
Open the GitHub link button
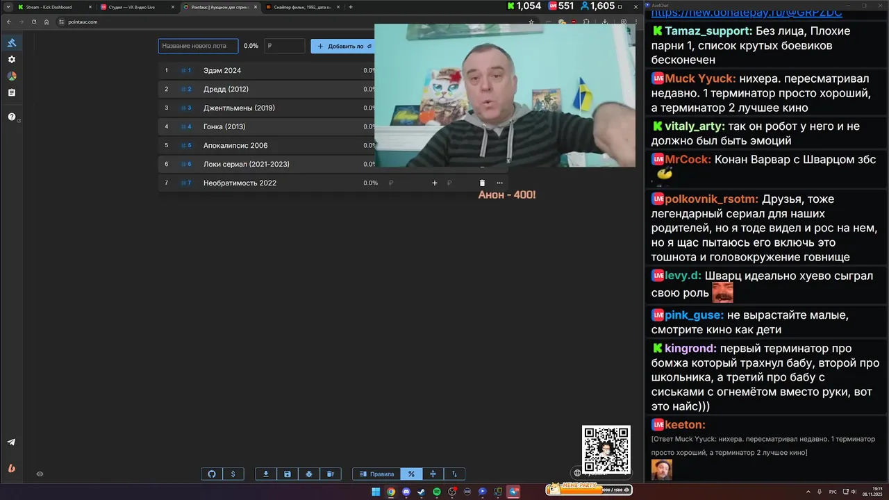(212, 474)
